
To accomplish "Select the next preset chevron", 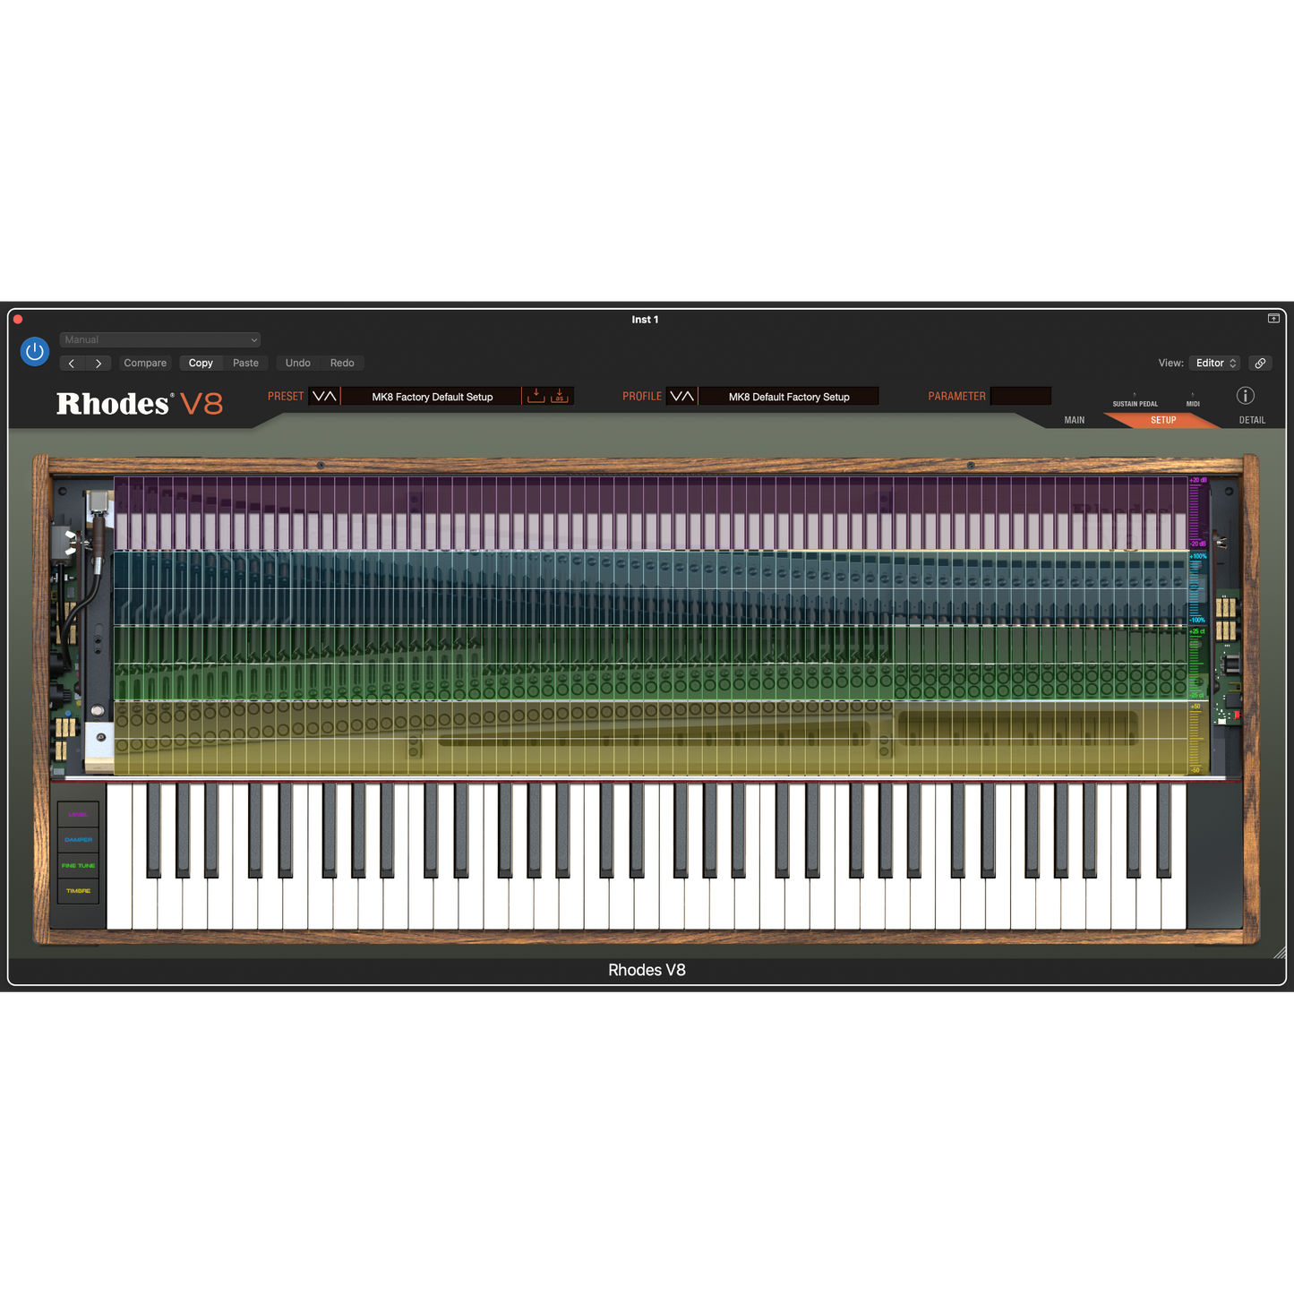I will (x=99, y=363).
